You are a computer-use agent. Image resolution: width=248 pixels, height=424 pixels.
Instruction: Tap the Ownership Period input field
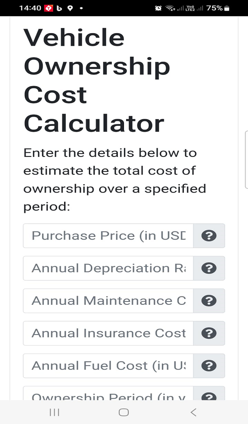[x=107, y=395]
